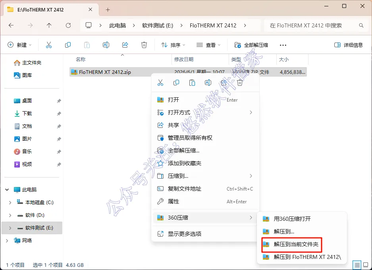Switch to large icons view in status bar
Viewport: 372px width, 270px height.
click(x=366, y=264)
